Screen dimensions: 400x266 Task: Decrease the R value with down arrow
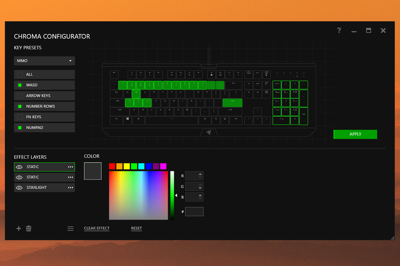pyautogui.click(x=200, y=178)
